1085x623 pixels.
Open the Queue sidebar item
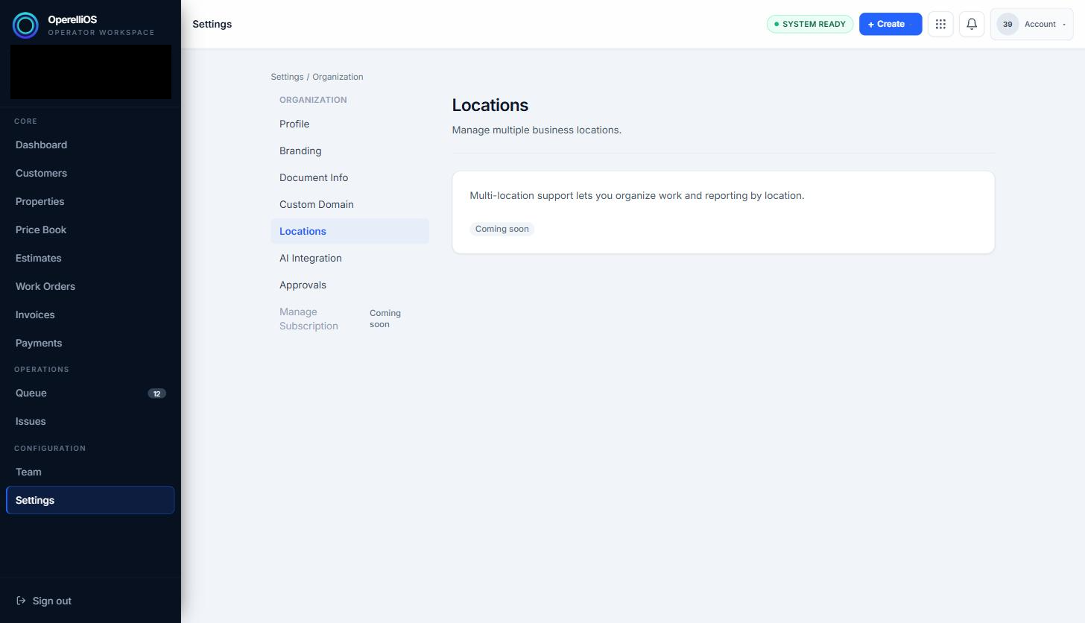coord(90,393)
